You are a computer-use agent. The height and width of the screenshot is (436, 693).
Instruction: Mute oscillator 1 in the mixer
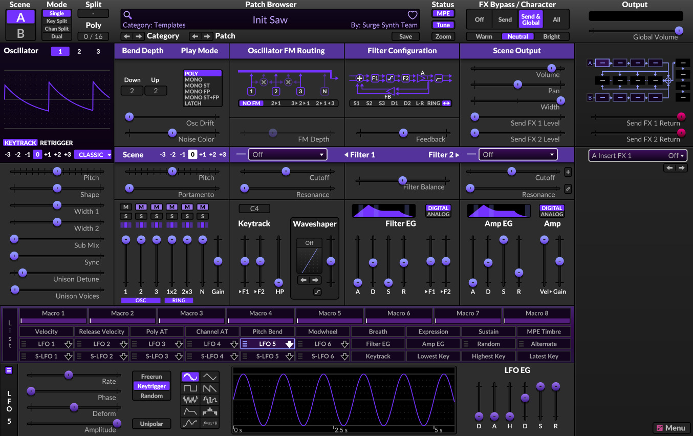point(125,207)
